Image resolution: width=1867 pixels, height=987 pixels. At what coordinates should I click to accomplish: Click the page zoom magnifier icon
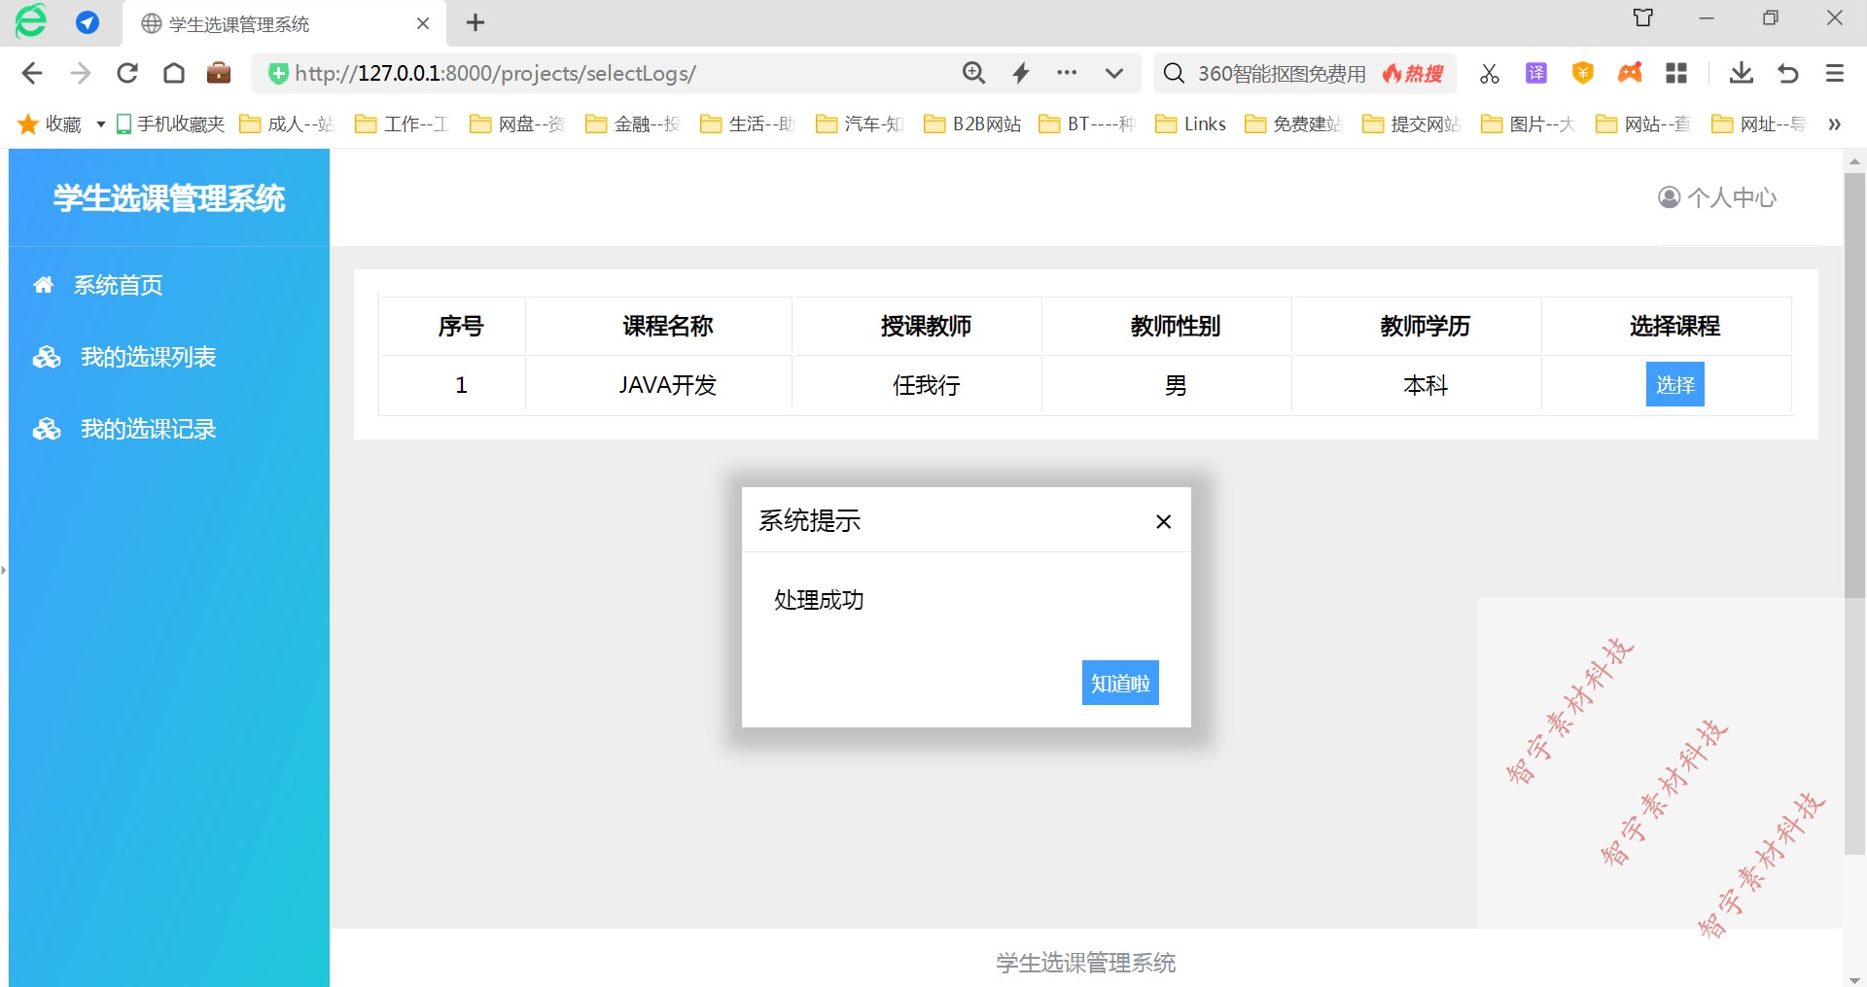click(974, 72)
